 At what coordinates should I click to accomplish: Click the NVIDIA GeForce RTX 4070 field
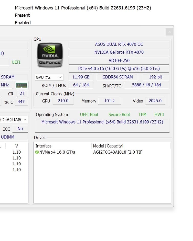(x=119, y=52)
